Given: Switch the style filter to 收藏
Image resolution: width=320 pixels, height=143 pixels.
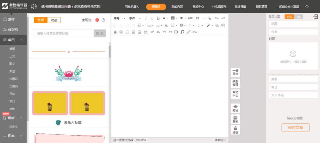Looking at the screenshot, I should [x=54, y=20].
